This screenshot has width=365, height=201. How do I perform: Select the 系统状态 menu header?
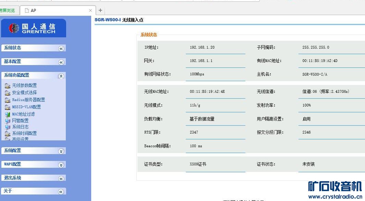pyautogui.click(x=34, y=48)
